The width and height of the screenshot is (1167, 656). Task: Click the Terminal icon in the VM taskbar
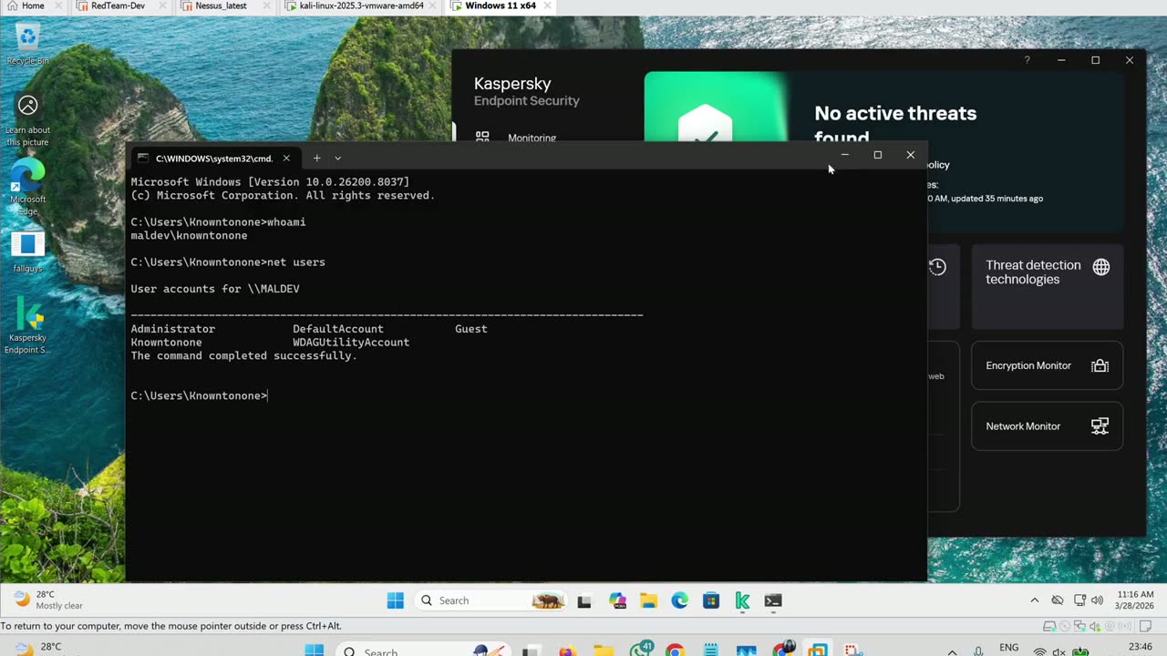click(773, 600)
